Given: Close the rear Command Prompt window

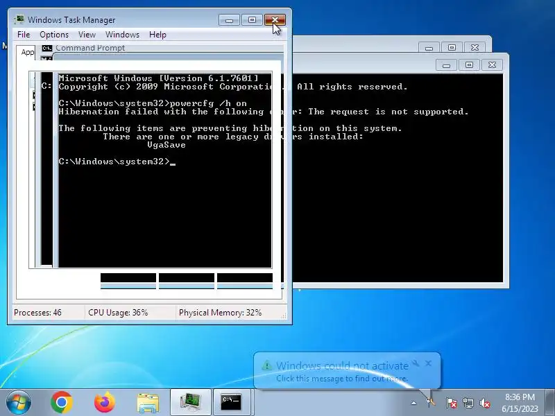Looking at the screenshot, I should (475, 48).
